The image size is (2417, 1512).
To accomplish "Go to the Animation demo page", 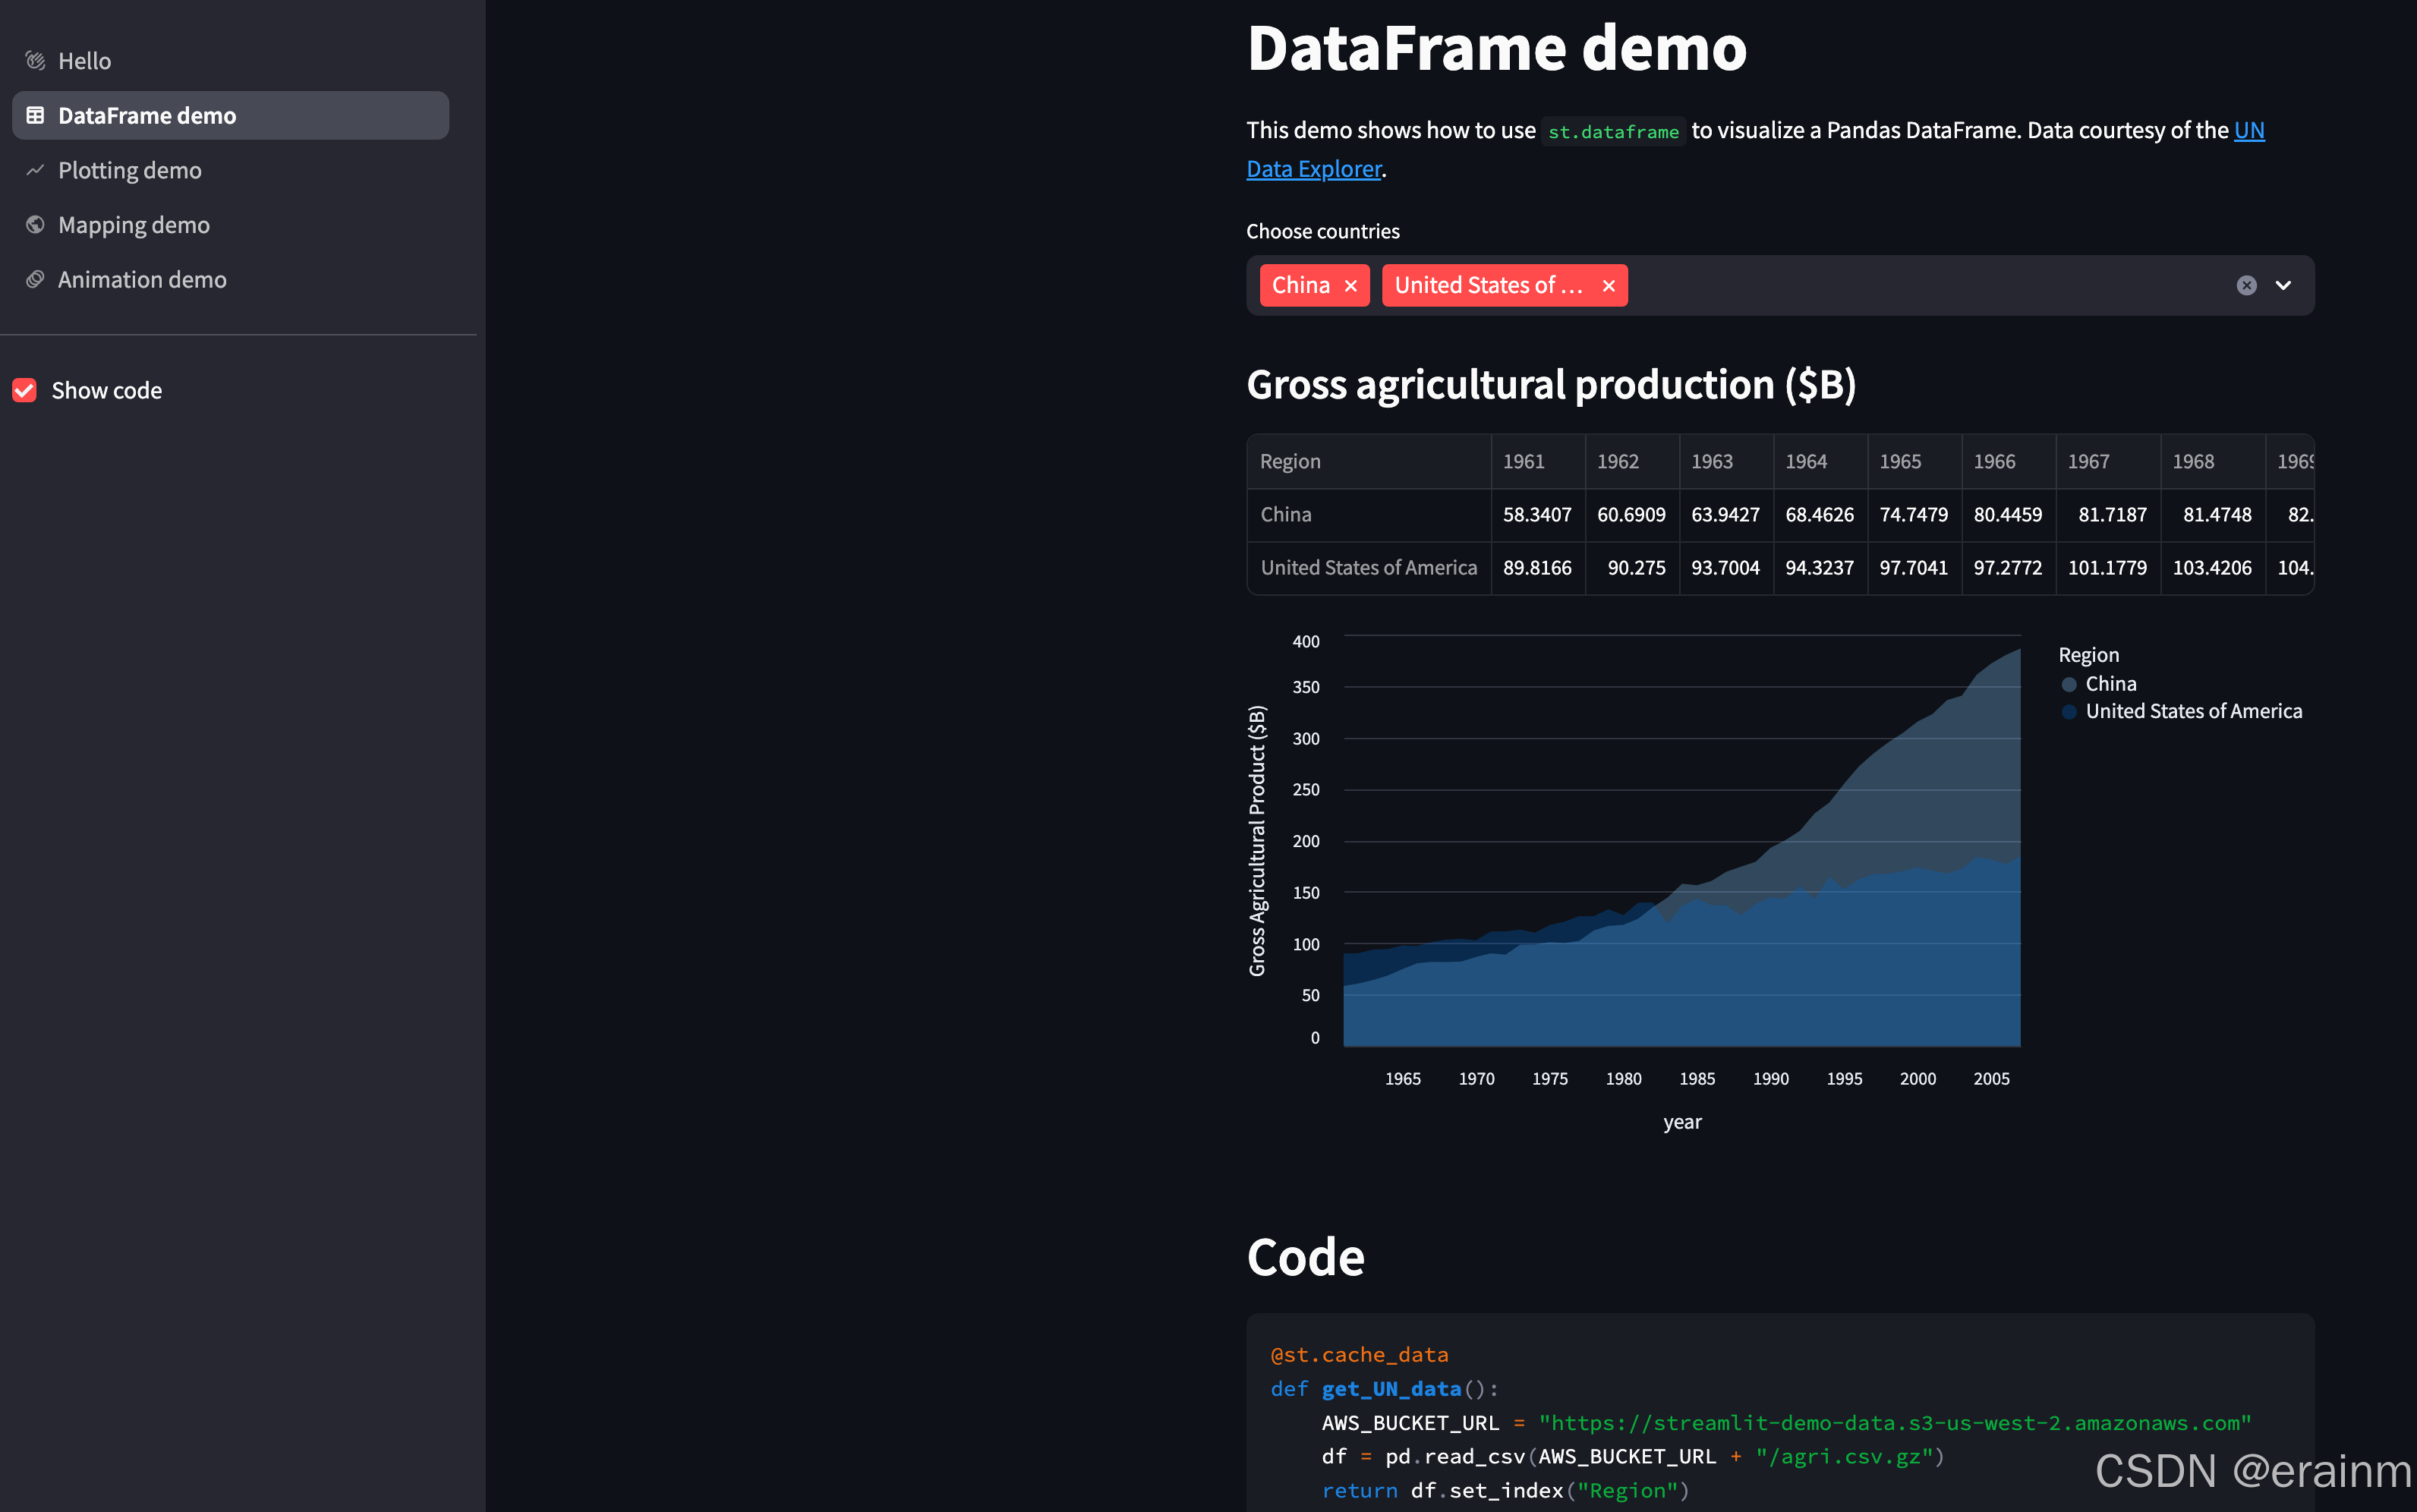I will click(142, 280).
